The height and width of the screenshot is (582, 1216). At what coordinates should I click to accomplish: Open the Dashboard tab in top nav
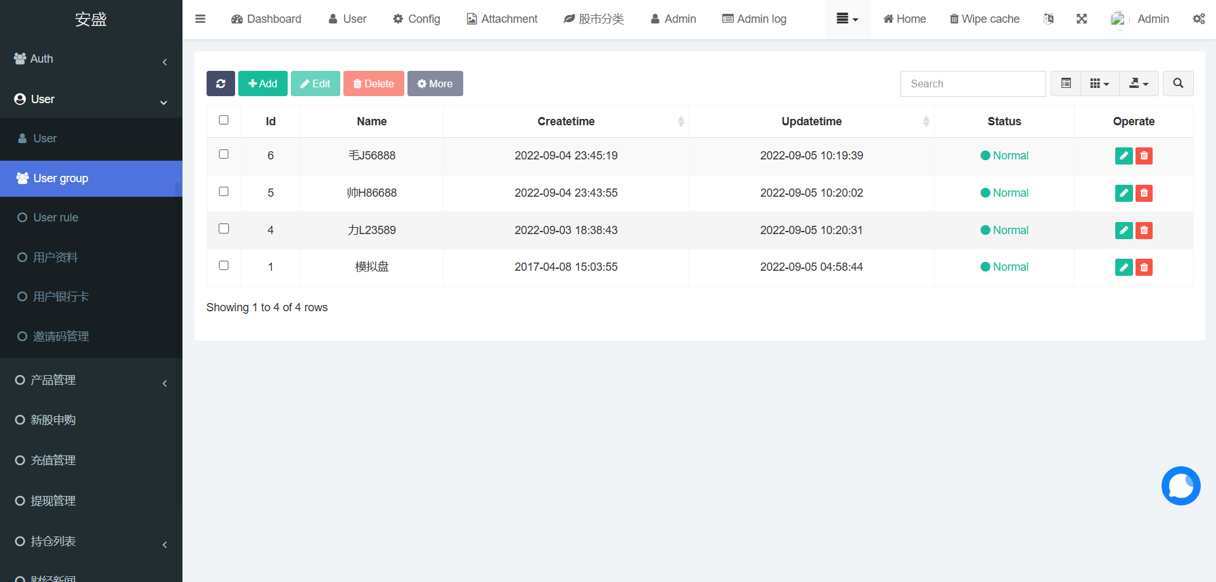pyautogui.click(x=266, y=19)
